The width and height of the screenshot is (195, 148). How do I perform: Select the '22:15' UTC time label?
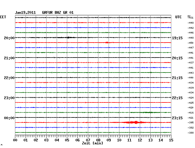pyautogui.click(x=177, y=98)
